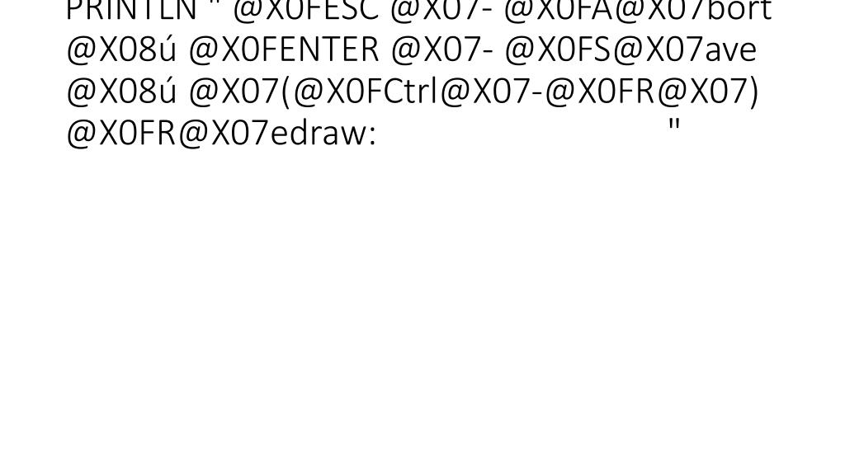Click the colon after edraw
The height and width of the screenshot is (475, 845).
[372, 138]
